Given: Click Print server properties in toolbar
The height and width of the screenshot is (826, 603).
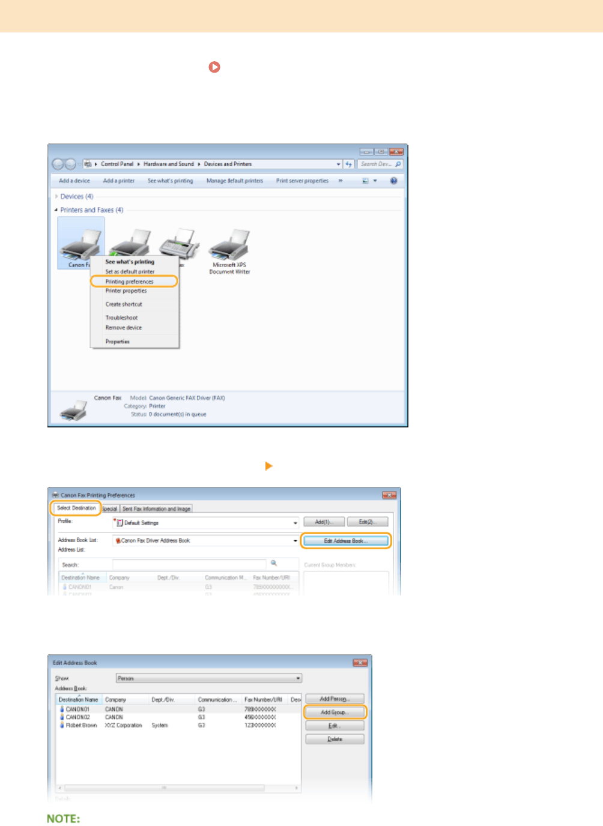Looking at the screenshot, I should point(302,181).
